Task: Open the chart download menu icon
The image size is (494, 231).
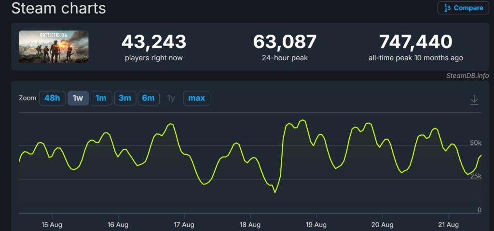Action: point(474,100)
